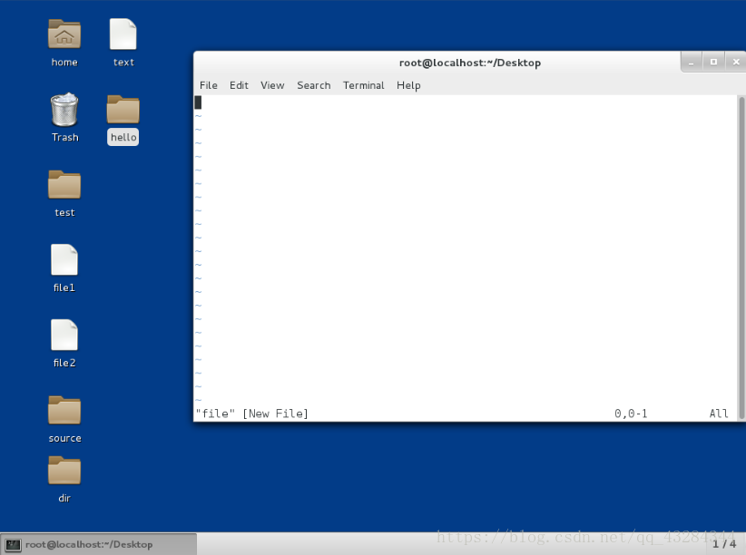Viewport: 746px width, 555px height.
Task: Click the terminal icon in taskbar
Action: click(13, 544)
